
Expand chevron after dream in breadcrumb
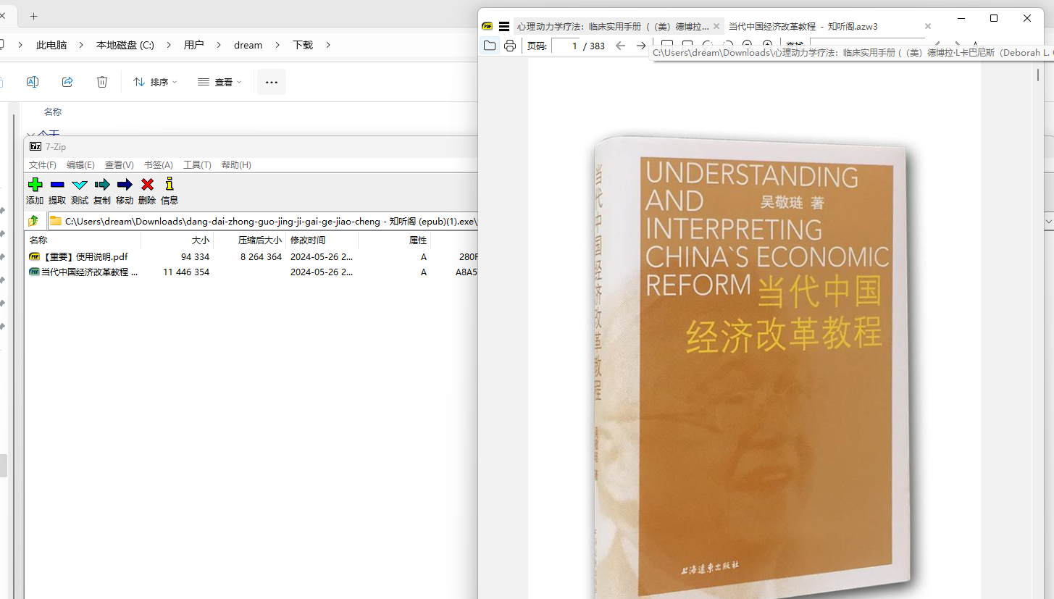[277, 45]
